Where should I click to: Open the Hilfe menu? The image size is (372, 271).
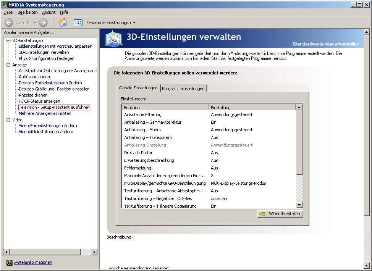(x=64, y=12)
